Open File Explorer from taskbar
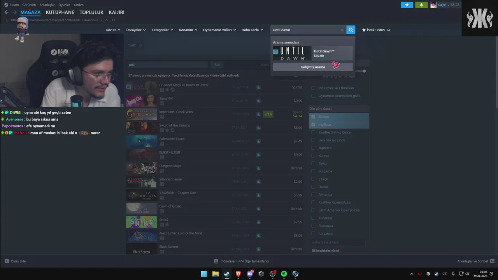The width and height of the screenshot is (498, 280). 215,274
